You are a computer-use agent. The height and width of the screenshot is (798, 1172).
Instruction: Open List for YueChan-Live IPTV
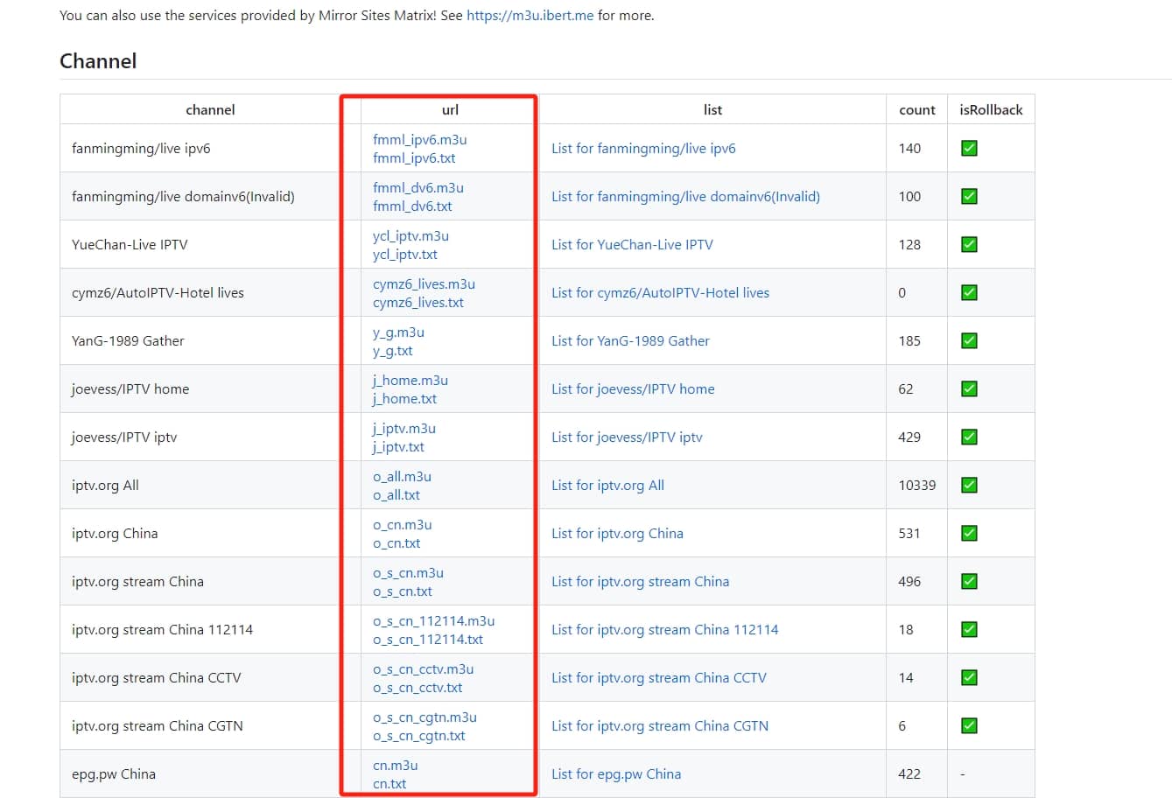[632, 244]
